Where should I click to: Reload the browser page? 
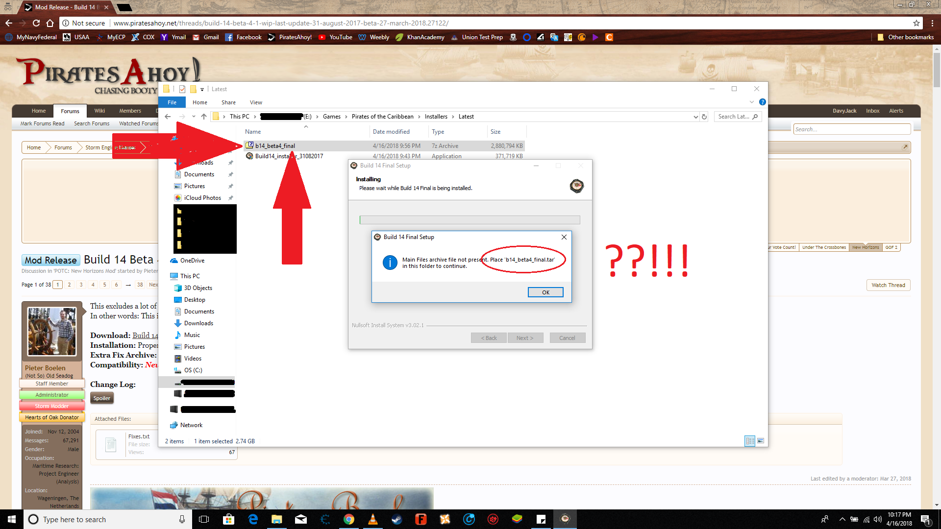pos(36,23)
